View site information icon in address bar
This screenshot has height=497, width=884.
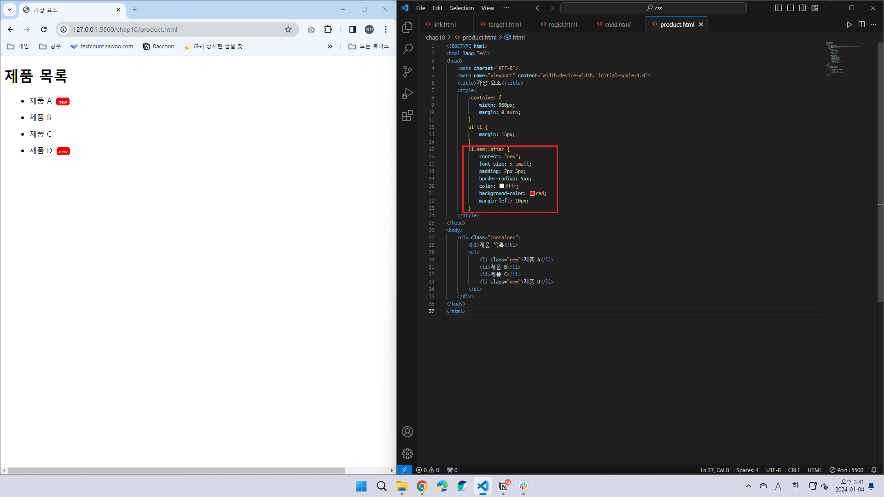[x=64, y=29]
